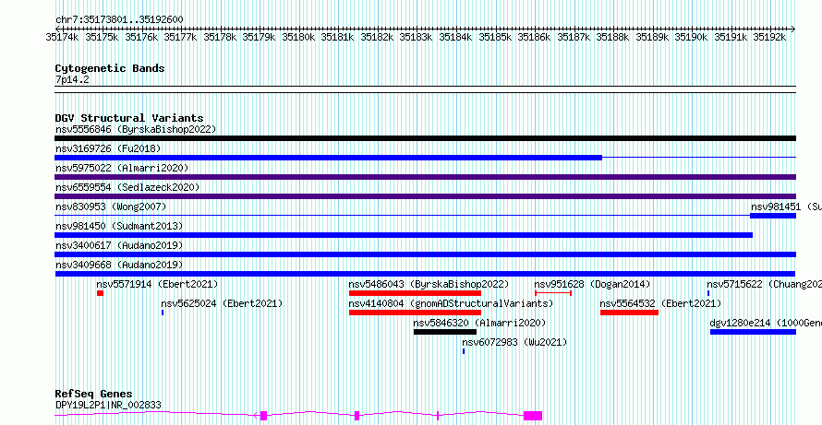This screenshot has width=822, height=425.
Task: Click the nsv3409668 (Audano2019) label
Action: coord(119,265)
